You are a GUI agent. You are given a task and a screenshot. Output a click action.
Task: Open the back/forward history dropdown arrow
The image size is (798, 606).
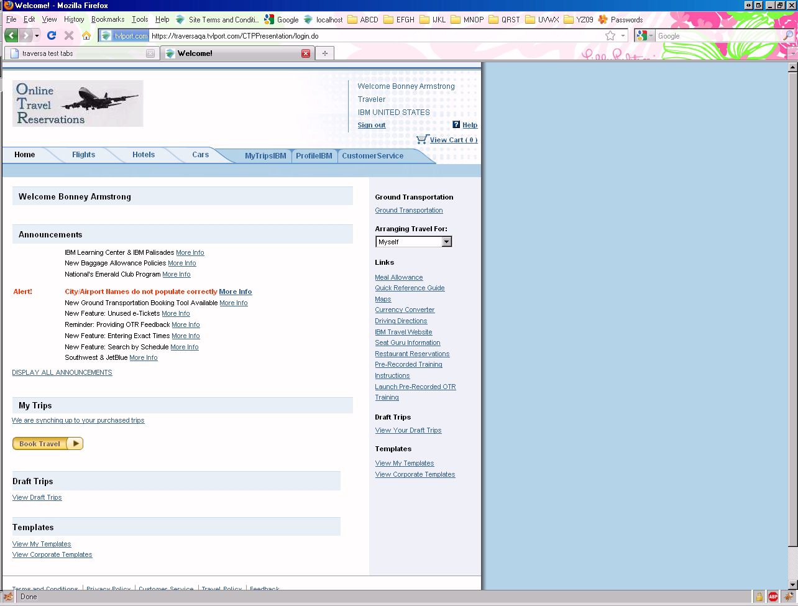[37, 35]
